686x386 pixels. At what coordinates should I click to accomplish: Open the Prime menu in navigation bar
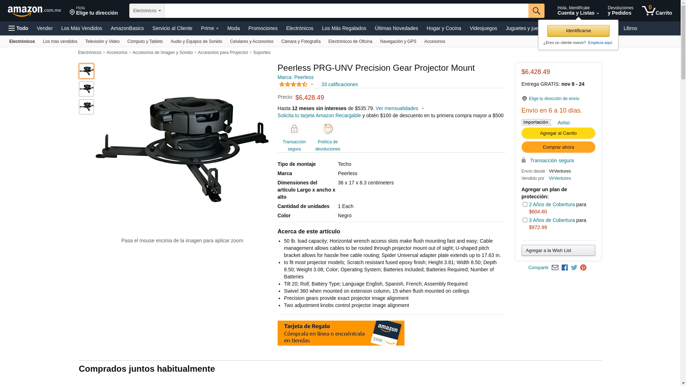pyautogui.click(x=210, y=28)
